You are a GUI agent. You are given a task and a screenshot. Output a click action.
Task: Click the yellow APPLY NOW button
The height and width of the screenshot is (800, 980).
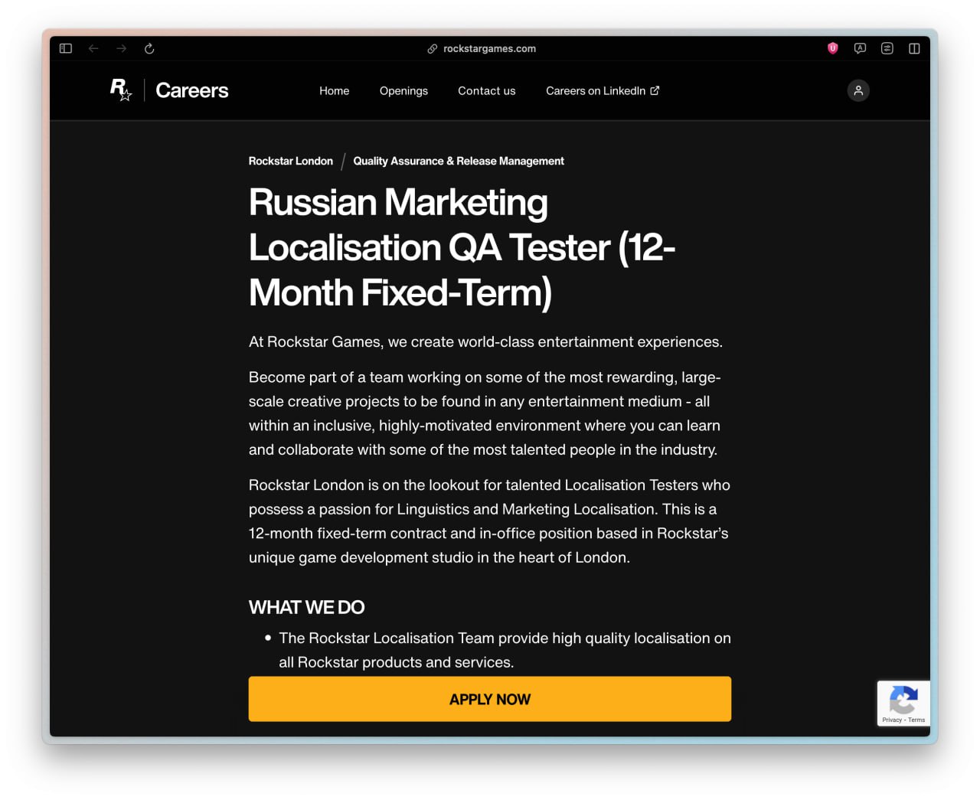490,699
